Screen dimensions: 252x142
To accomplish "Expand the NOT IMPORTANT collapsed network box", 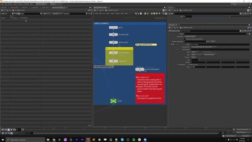I will point(94,67).
